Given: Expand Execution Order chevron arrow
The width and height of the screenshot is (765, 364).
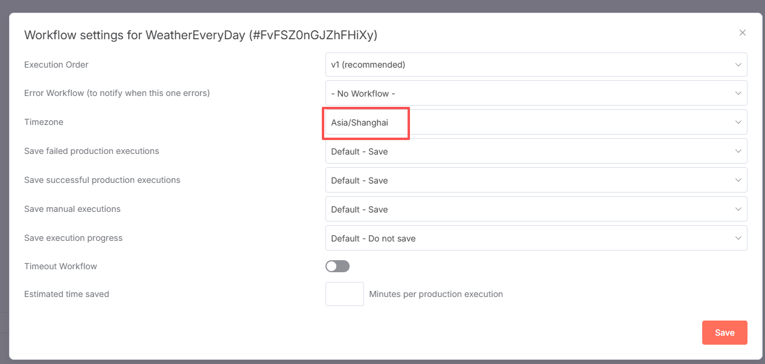Looking at the screenshot, I should pyautogui.click(x=738, y=65).
